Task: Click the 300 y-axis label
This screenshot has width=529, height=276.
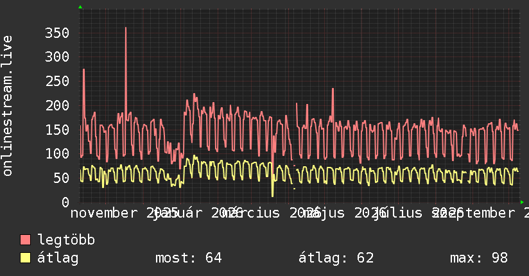Action: click(x=57, y=56)
